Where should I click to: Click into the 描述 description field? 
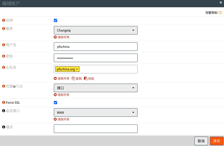pos(95,129)
